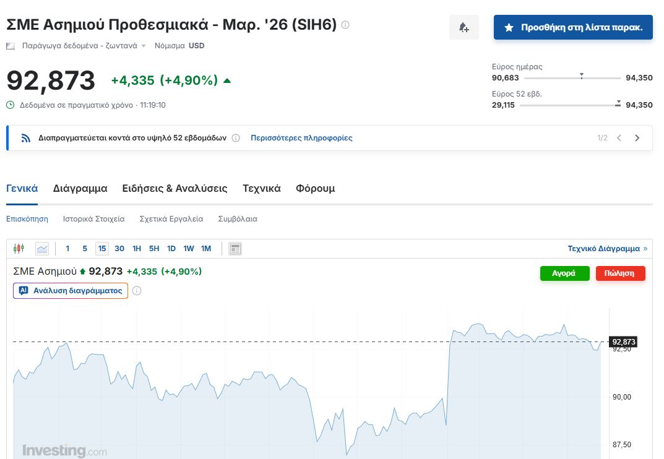Click info icon beside Ανάλυση διαγράμματος
The height and width of the screenshot is (459, 664).
point(137,291)
